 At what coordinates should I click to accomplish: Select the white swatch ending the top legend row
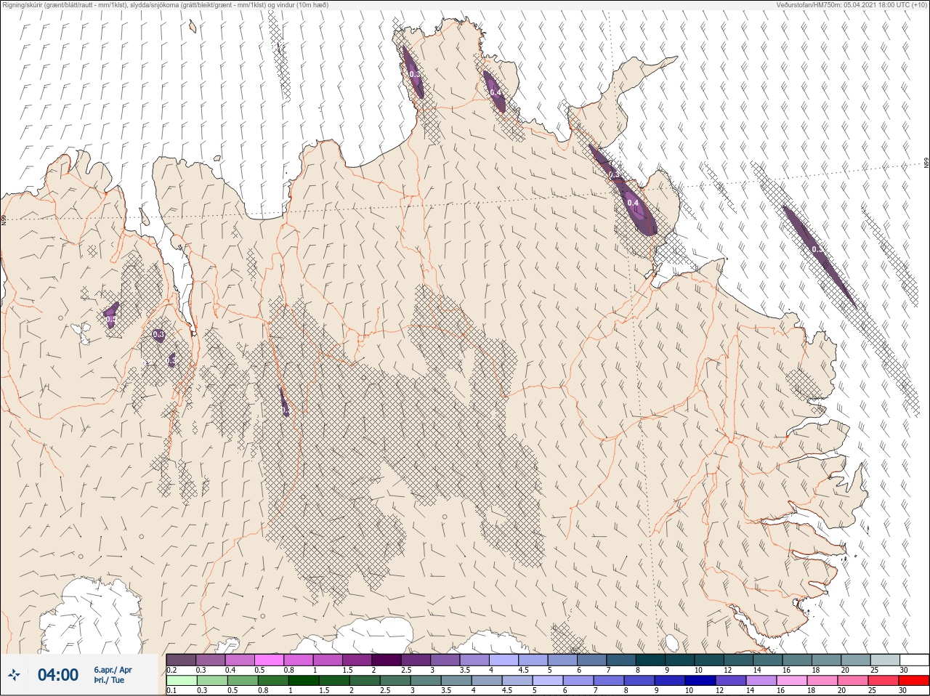(914, 660)
